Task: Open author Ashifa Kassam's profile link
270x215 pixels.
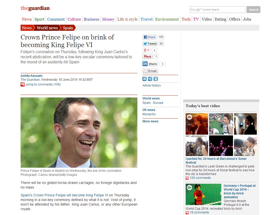Action: (x=31, y=76)
